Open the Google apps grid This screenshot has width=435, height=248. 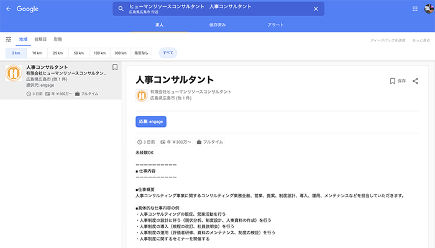(414, 9)
